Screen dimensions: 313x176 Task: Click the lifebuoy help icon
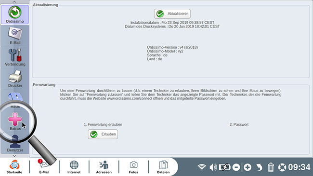pyautogui.click(x=282, y=167)
